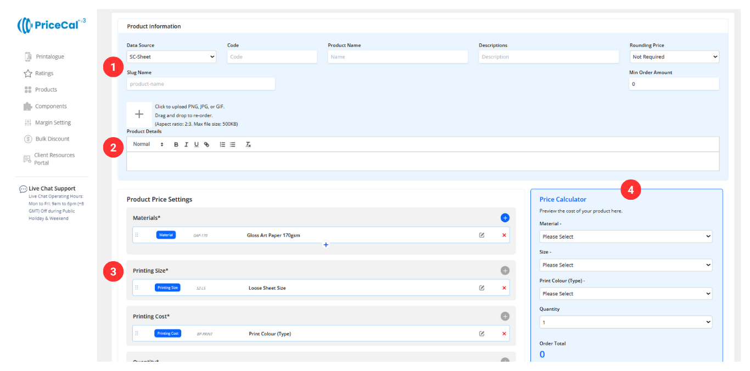This screenshot has height=371, width=750.
Task: Click the Product Name input field
Action: coord(398,57)
